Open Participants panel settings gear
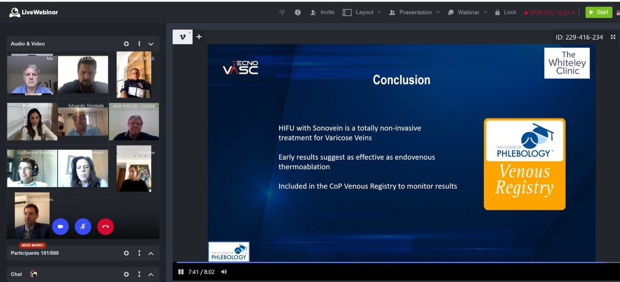620x282 pixels. (126, 253)
